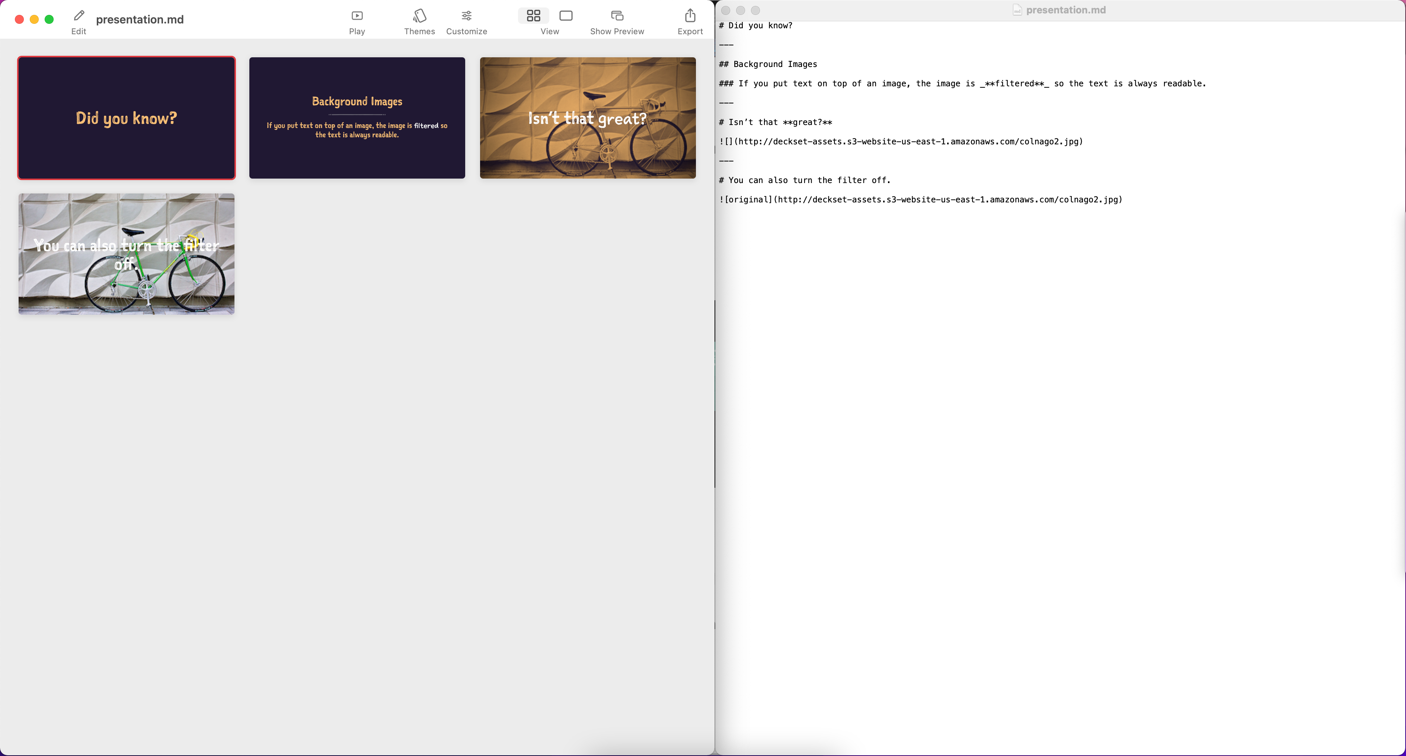Click the ![original] image link line
This screenshot has width=1406, height=756.
920,200
